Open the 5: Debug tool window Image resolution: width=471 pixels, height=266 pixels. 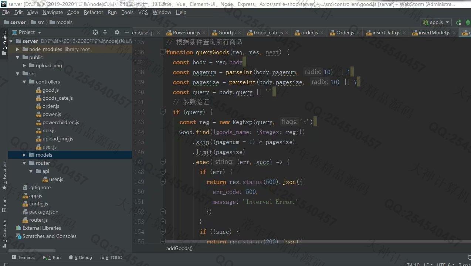(80, 258)
